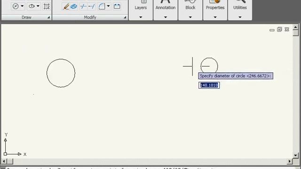Click the vertical scrollbar down arrow
This screenshot has height=169, width=301.
(x=295, y=155)
